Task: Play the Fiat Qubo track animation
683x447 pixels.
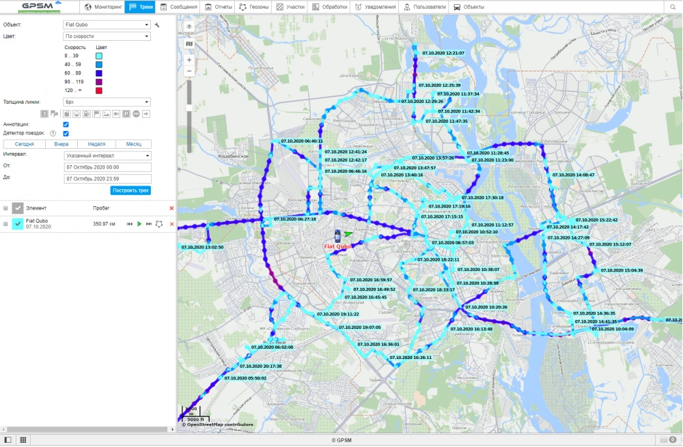Action: coord(139,224)
